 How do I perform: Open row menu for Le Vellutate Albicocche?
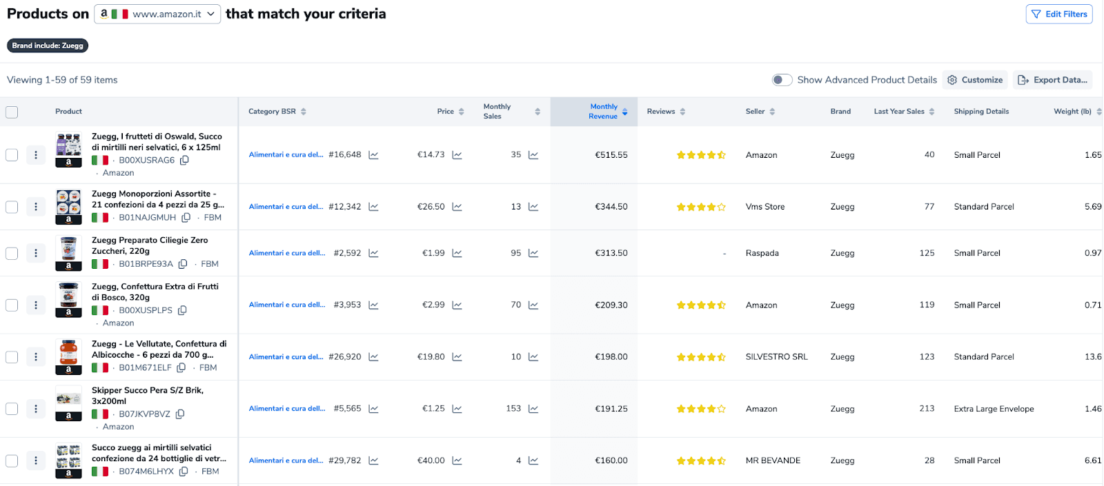[x=36, y=357]
